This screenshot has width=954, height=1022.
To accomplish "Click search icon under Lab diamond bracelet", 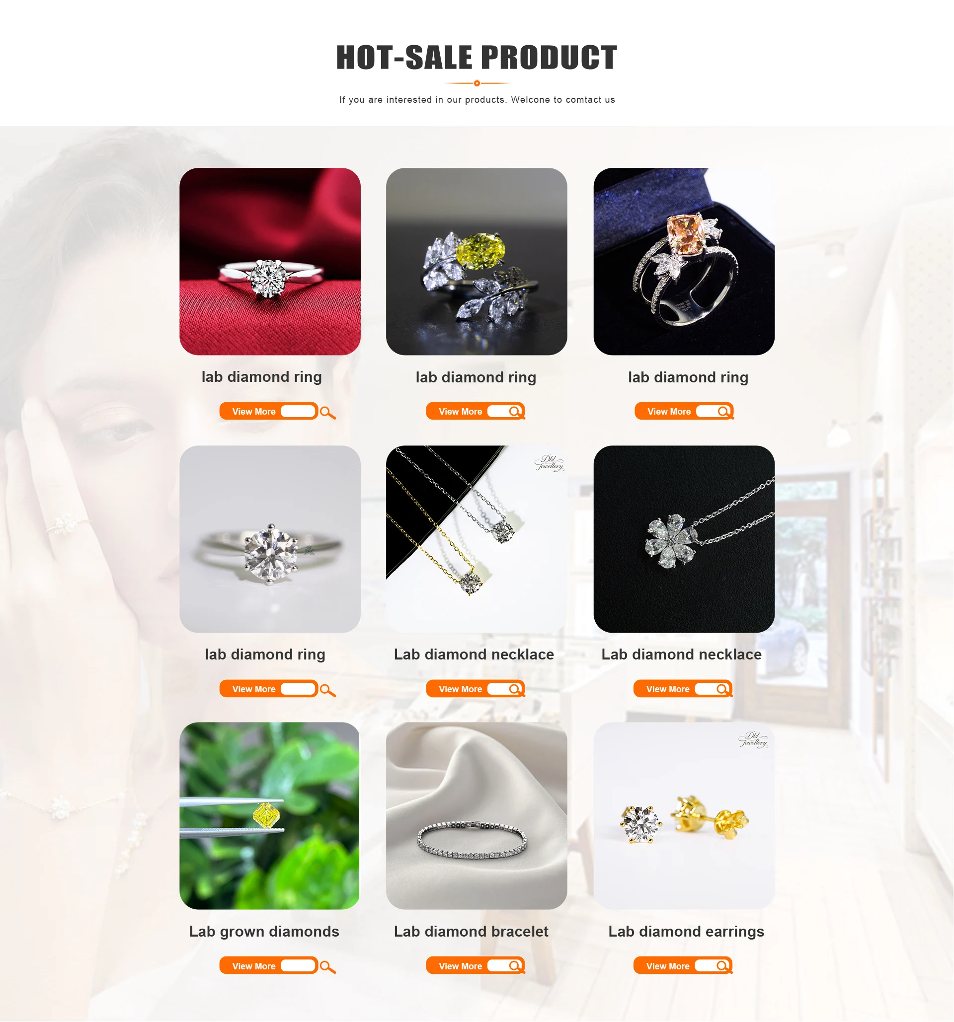I will (x=516, y=966).
